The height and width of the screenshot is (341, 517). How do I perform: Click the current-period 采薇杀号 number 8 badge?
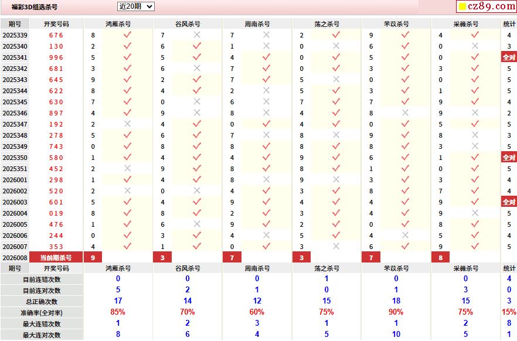pos(441,258)
